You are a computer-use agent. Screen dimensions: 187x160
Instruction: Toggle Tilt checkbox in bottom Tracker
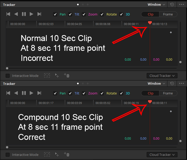coord(70,93)
